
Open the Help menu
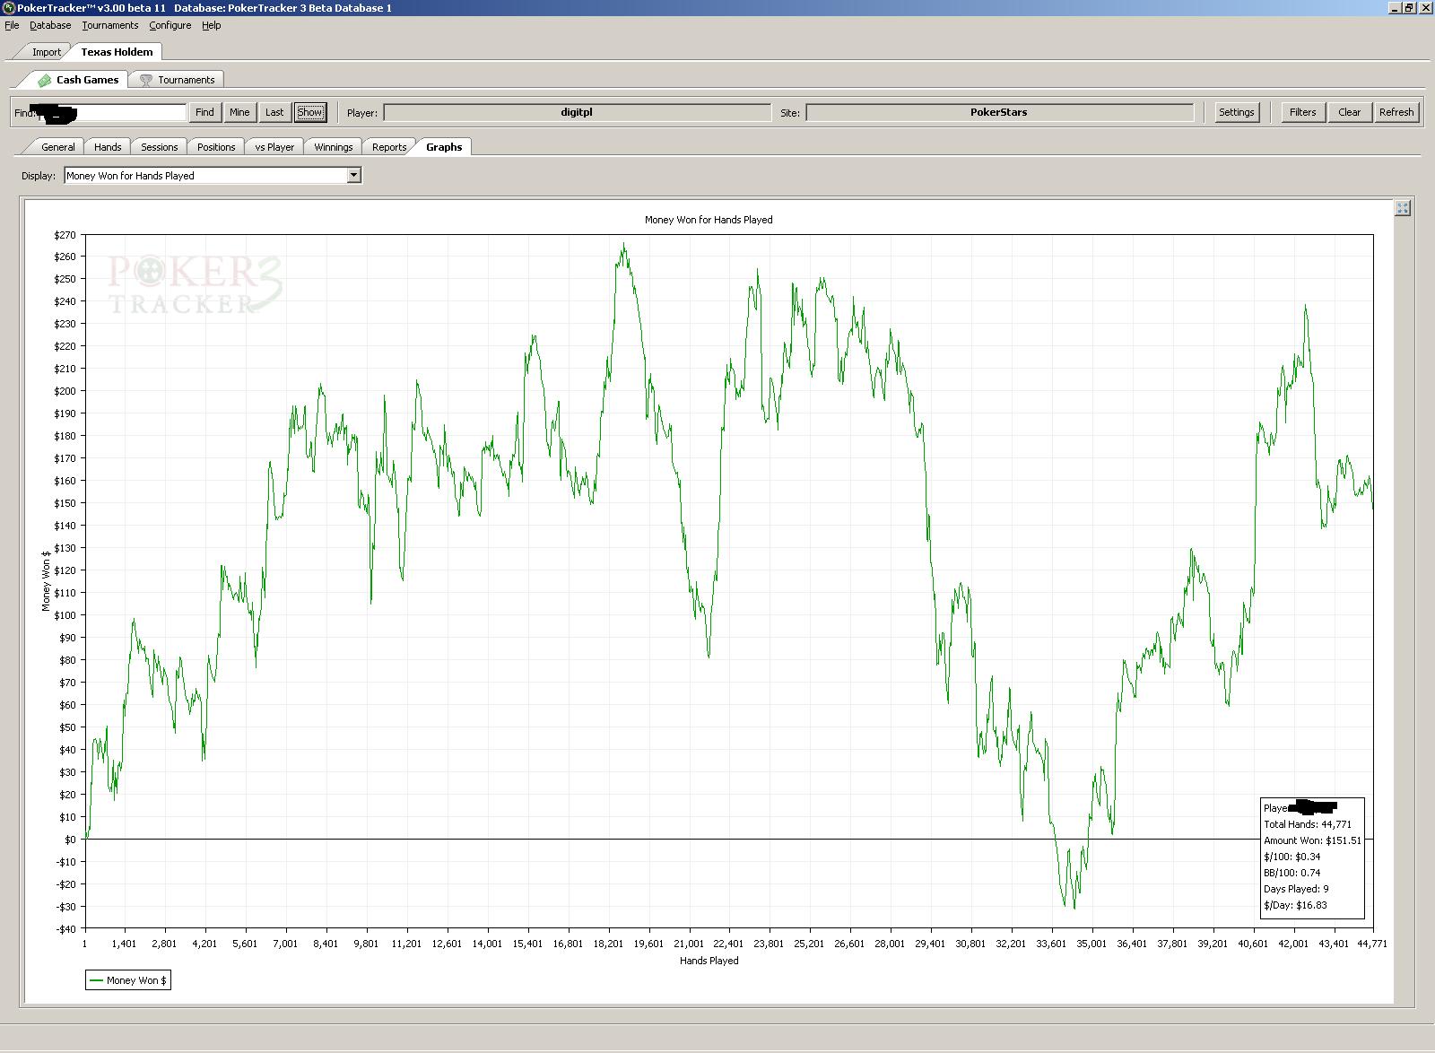tap(211, 25)
